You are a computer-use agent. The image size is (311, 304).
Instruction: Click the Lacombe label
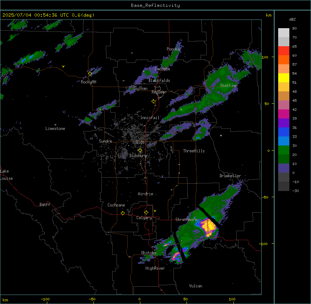point(162,69)
